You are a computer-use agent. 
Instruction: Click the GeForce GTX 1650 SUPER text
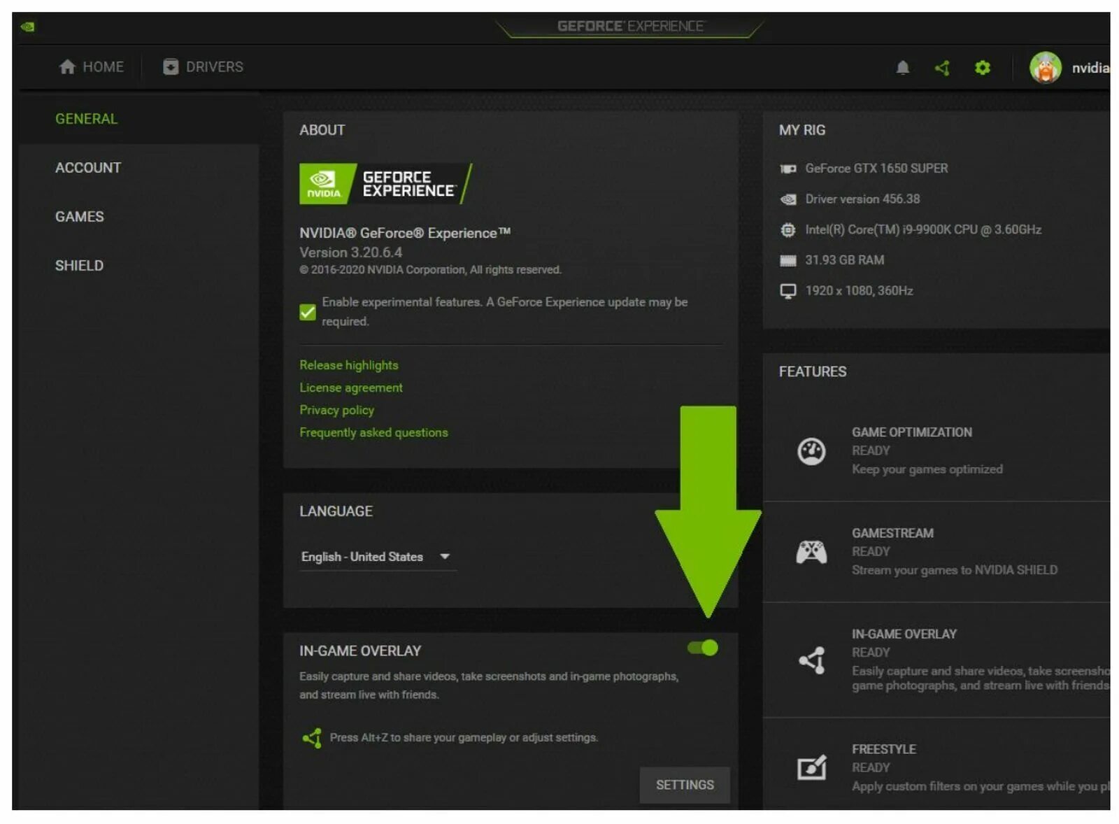click(x=876, y=169)
